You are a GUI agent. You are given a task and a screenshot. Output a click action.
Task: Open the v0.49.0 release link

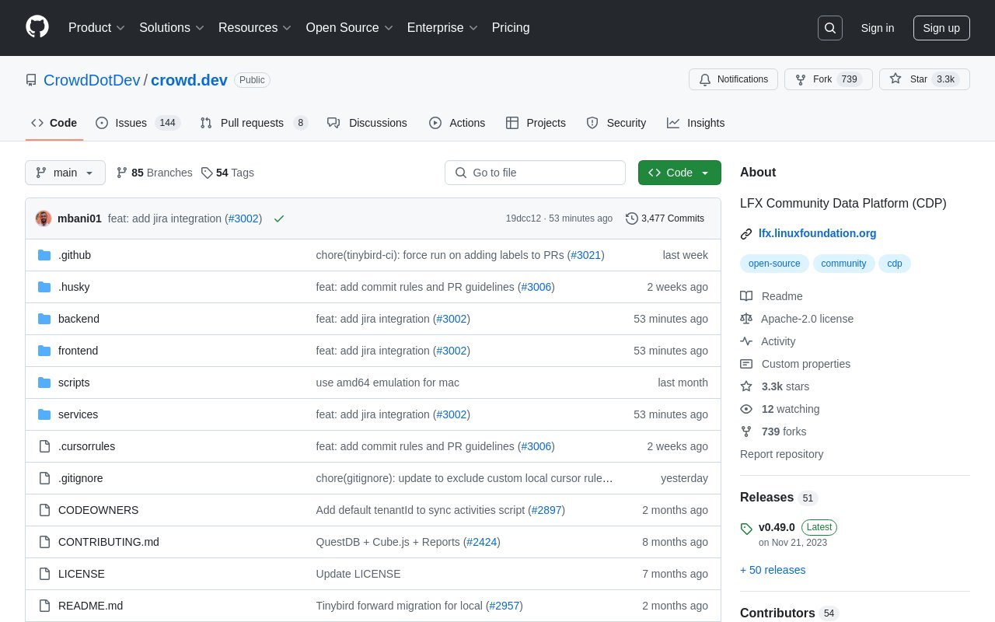777,527
